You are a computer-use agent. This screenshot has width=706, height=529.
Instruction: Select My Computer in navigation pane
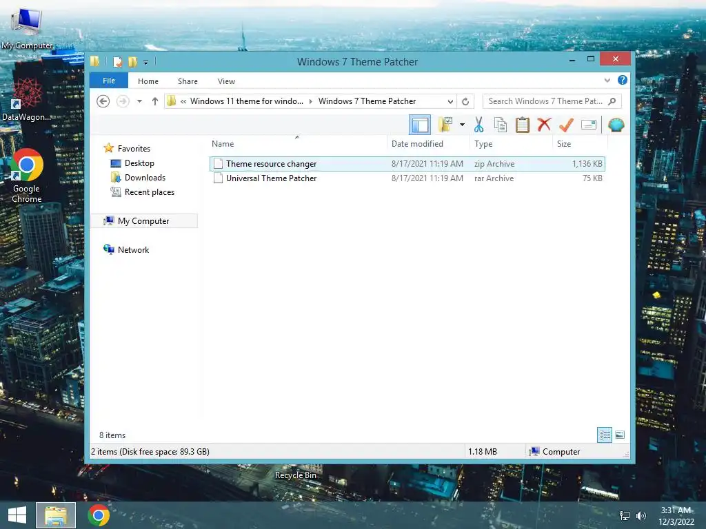144,221
